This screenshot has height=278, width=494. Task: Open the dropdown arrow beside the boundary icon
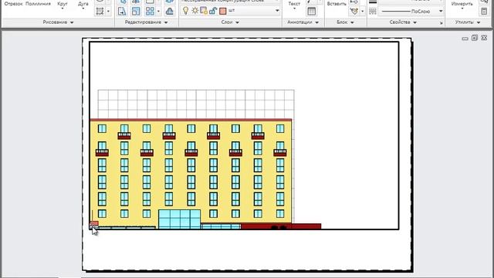(108, 12)
